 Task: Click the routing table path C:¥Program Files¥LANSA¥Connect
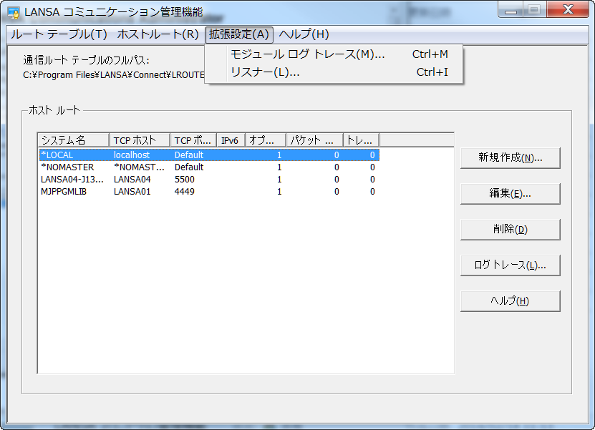[x=113, y=75]
